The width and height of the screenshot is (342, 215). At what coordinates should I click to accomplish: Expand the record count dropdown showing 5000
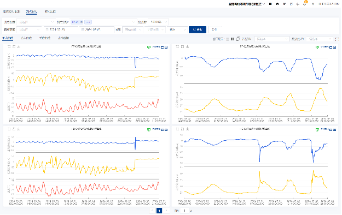click(x=159, y=22)
